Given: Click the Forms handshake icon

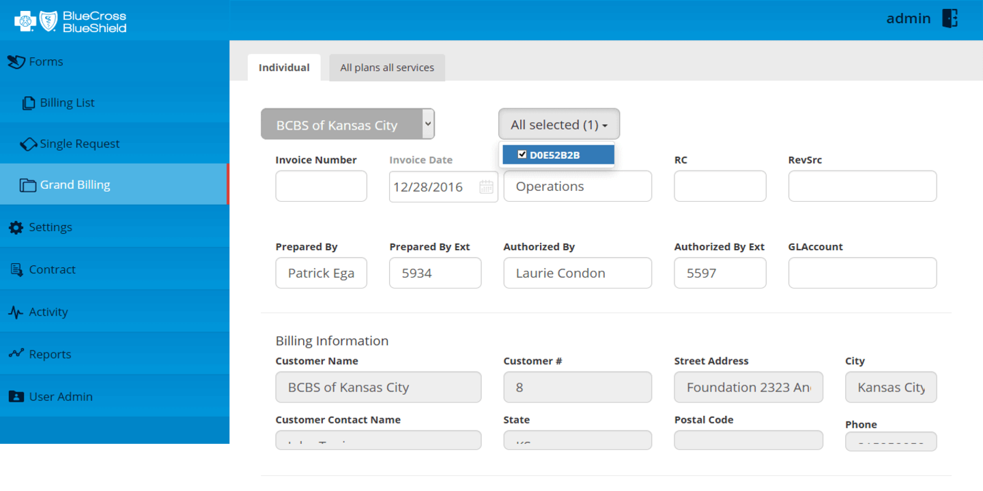Looking at the screenshot, I should (x=16, y=62).
